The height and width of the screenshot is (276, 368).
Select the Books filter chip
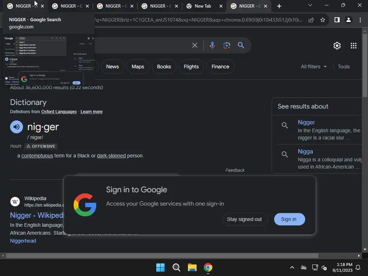coord(164,66)
